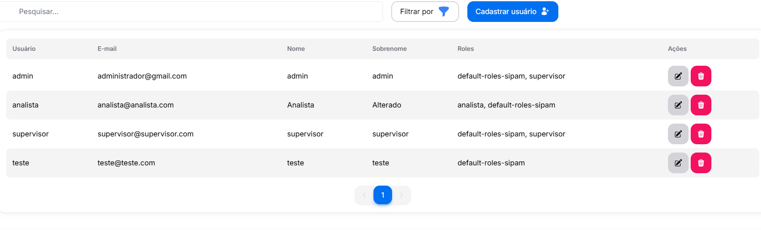This screenshot has height=241, width=761.
Task: Edit the teste user row
Action: (x=678, y=163)
